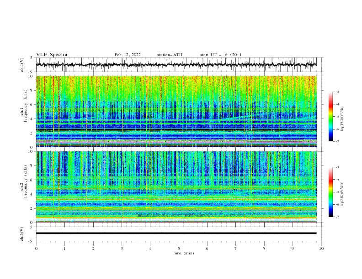Click the 'VLF Spectra' title text
This screenshot has width=362, height=279.
click(x=52, y=55)
